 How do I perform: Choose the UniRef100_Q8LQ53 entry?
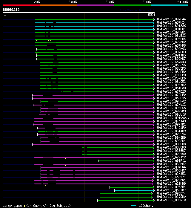171,82
